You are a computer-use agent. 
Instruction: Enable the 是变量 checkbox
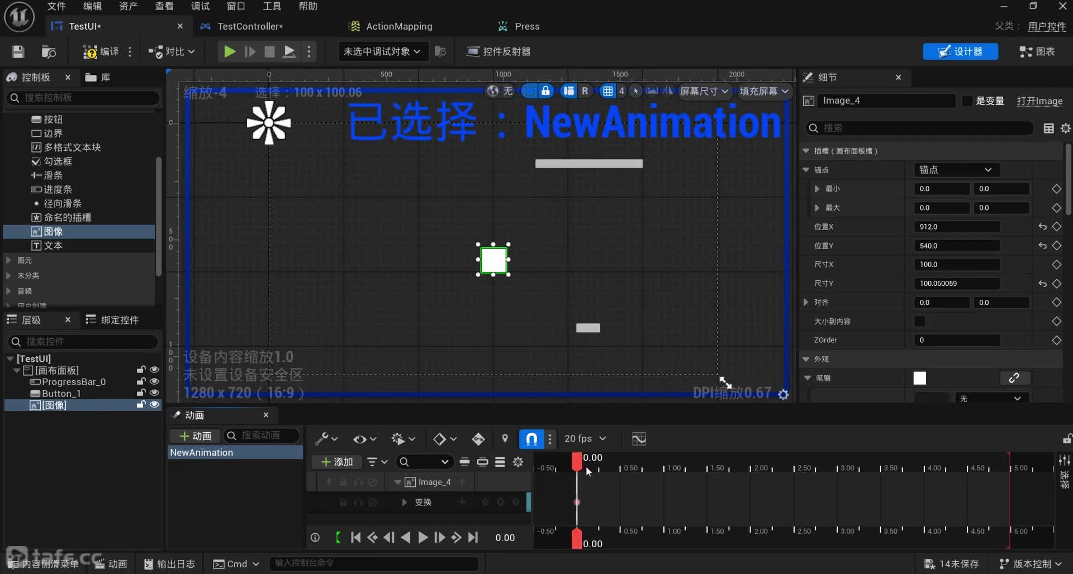(967, 101)
